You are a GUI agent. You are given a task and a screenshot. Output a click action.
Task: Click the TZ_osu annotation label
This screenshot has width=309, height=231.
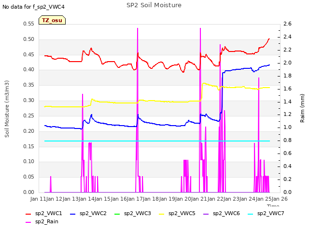pyautogui.click(x=52, y=20)
